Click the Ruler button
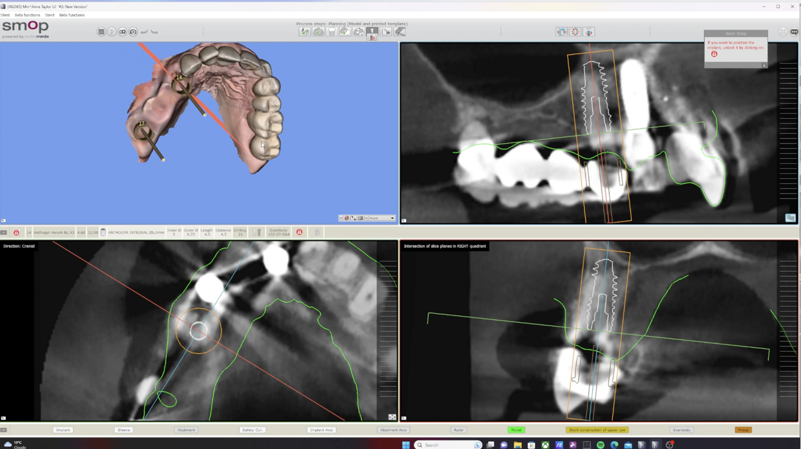This screenshot has height=449, width=801. tap(458, 430)
